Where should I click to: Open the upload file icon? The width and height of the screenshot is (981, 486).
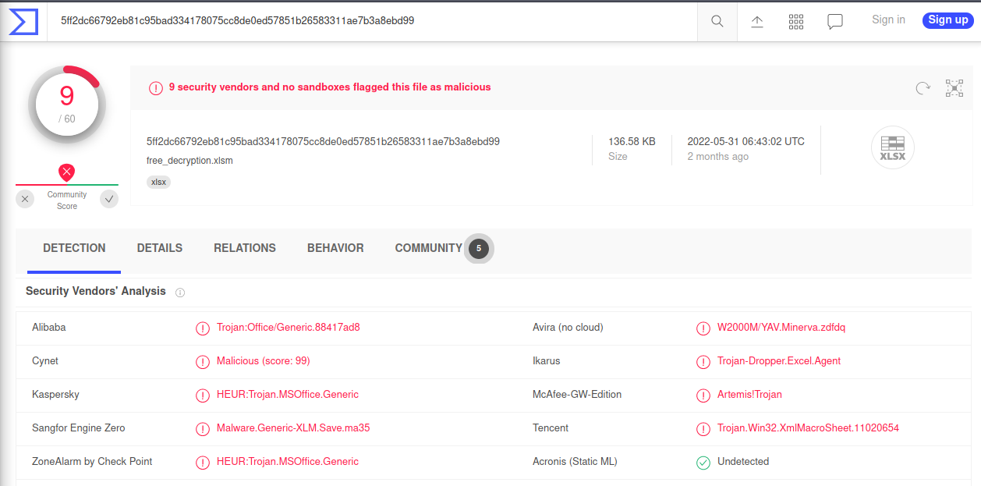pos(757,21)
